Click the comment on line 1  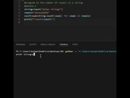pyautogui.click(x=53, y=3)
